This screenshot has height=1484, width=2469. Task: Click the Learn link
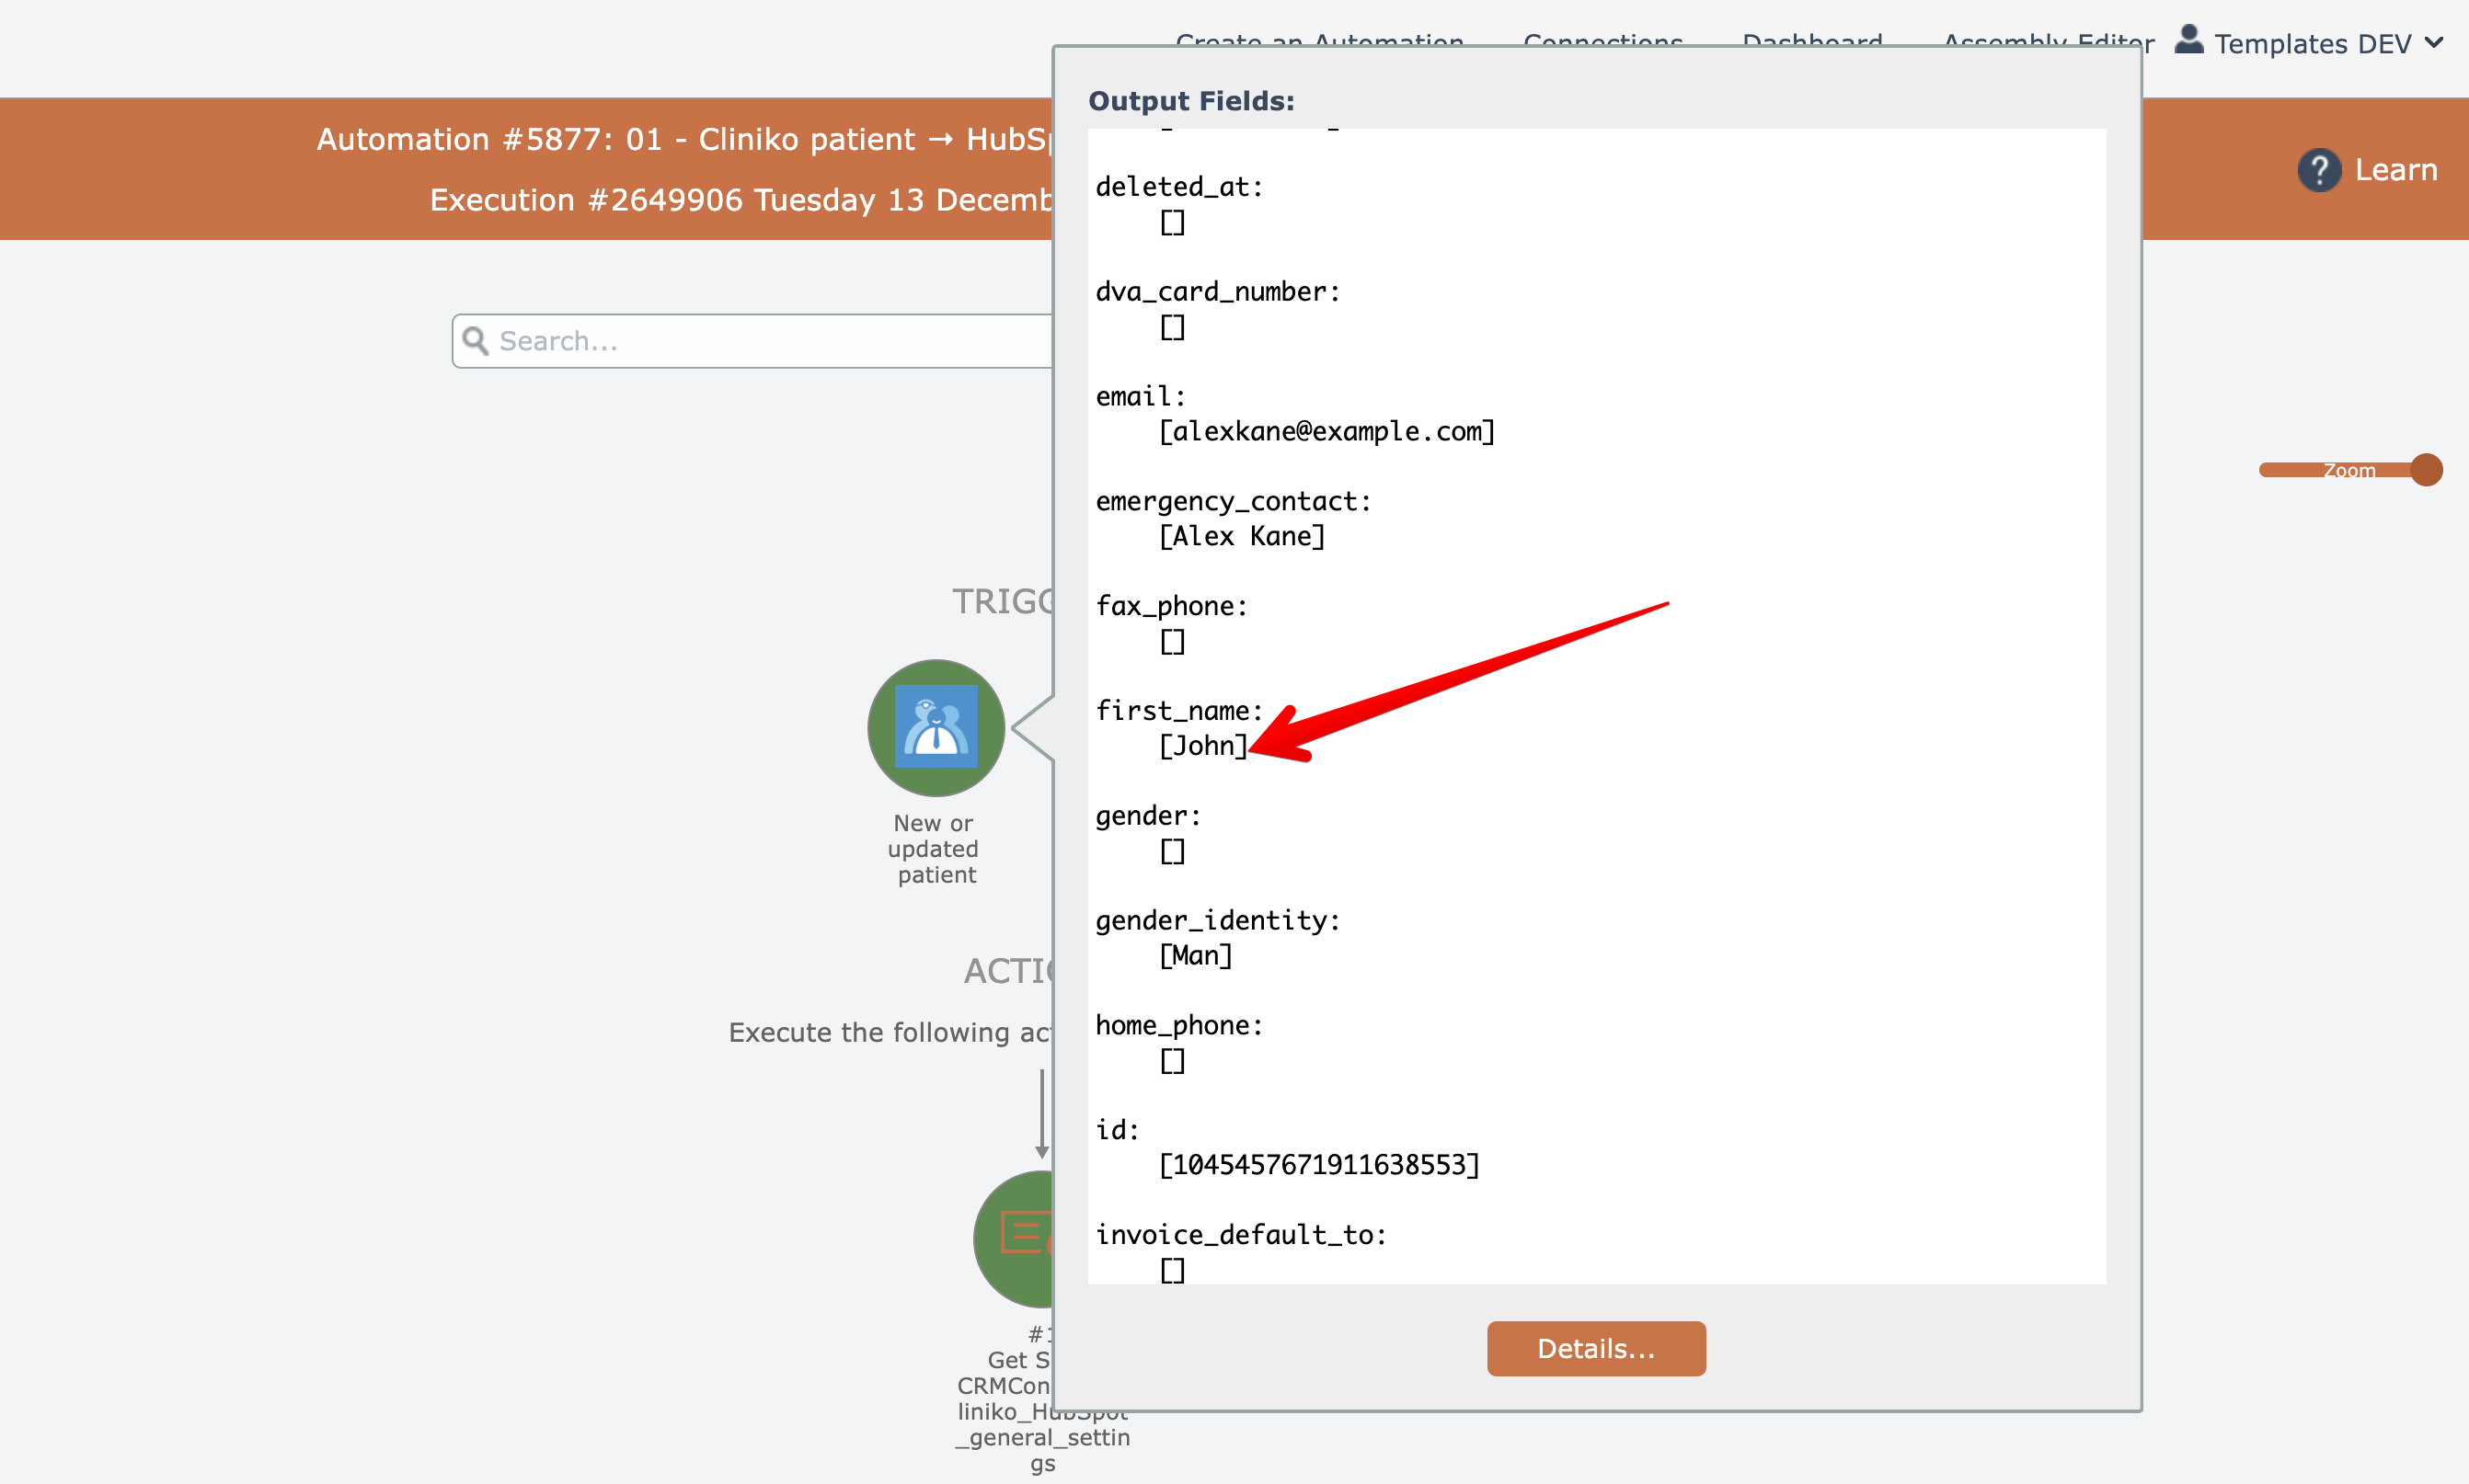(2395, 170)
